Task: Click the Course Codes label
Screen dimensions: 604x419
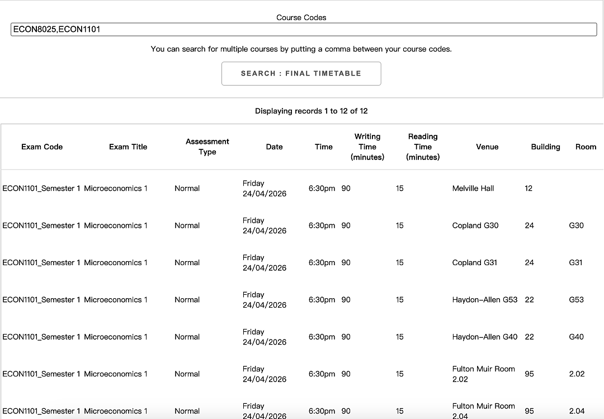Action: pyautogui.click(x=301, y=17)
